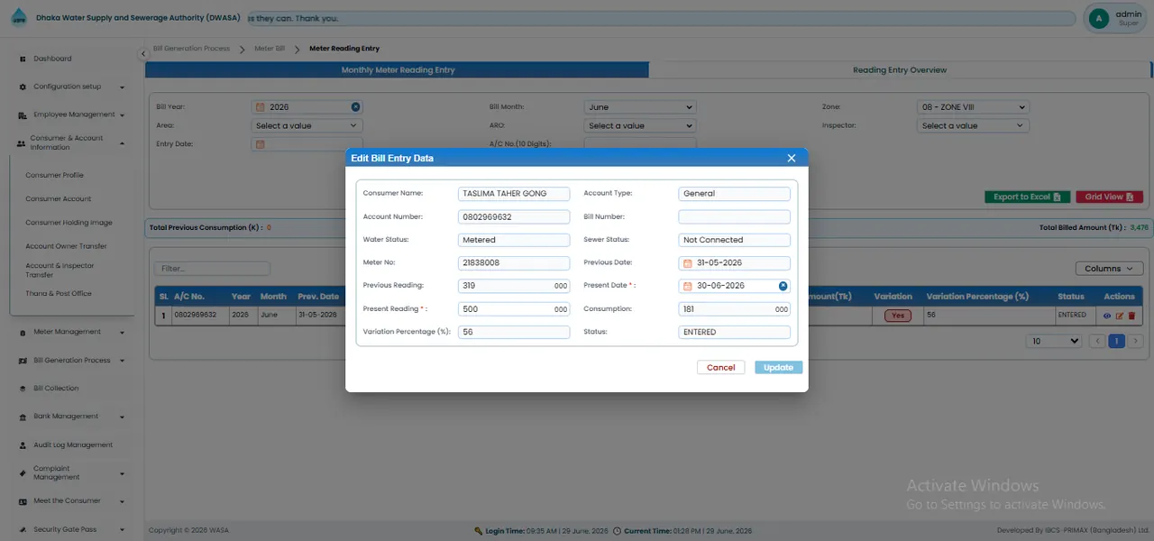
Task: Click the Grid View button
Action: [1109, 197]
